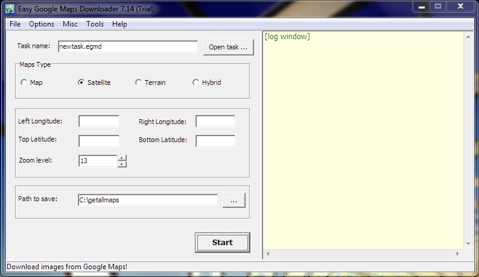
Task: Click the log window scroll down arrow
Action: (x=468, y=244)
